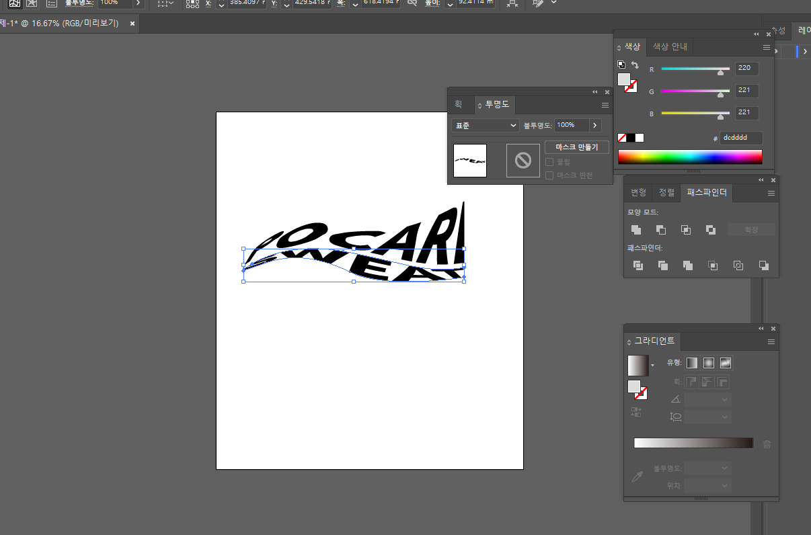Click the color spectrum bar
This screenshot has width=811, height=535.
click(x=690, y=157)
